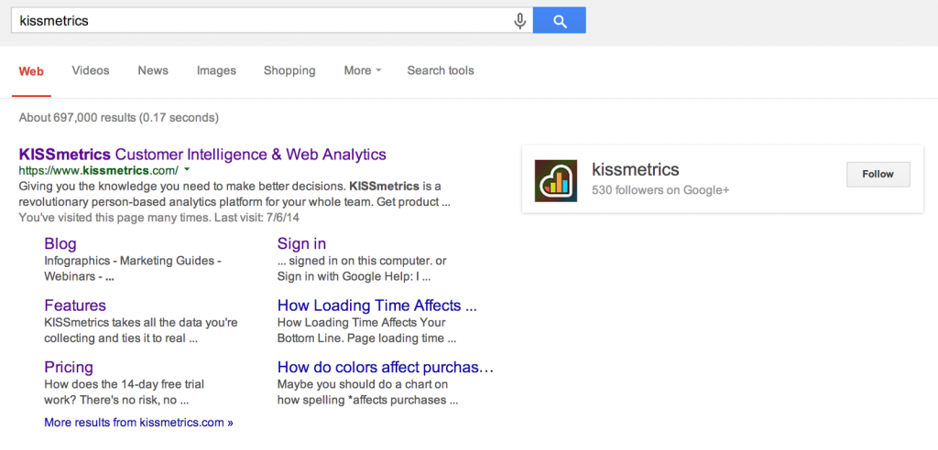
Task: Click More results from kissmetrics.com
Action: (x=139, y=423)
